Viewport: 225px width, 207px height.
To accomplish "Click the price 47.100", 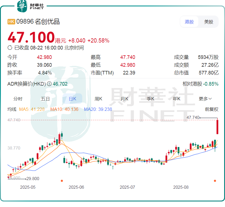I will point(31,37).
